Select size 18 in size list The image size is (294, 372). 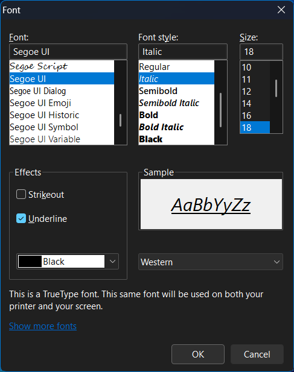255,127
